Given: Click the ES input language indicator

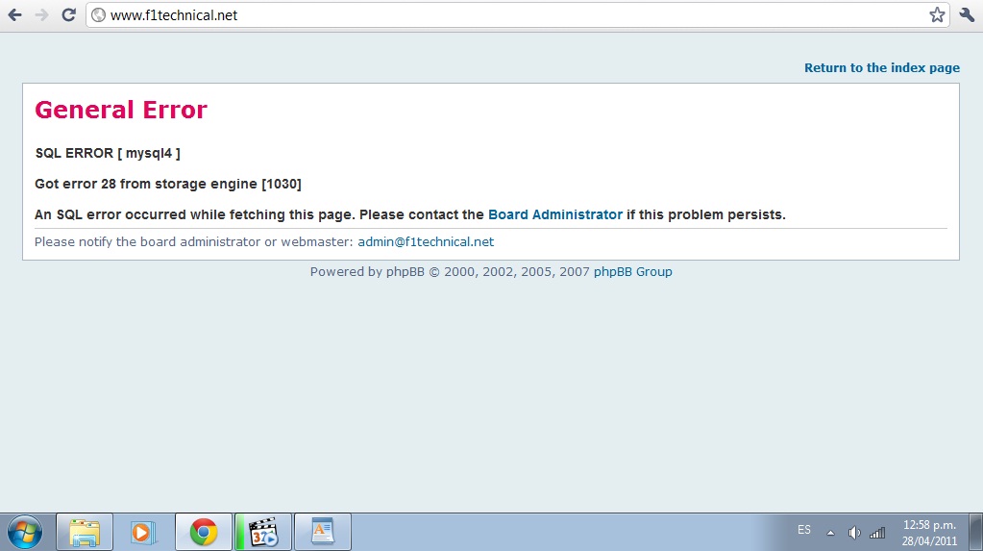Looking at the screenshot, I should [804, 531].
